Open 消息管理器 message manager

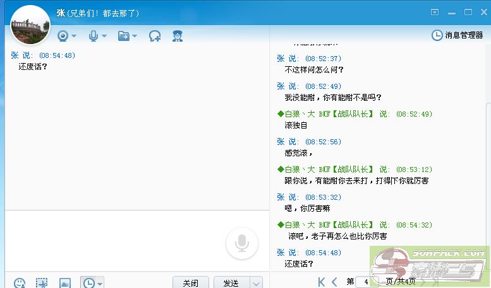click(458, 35)
